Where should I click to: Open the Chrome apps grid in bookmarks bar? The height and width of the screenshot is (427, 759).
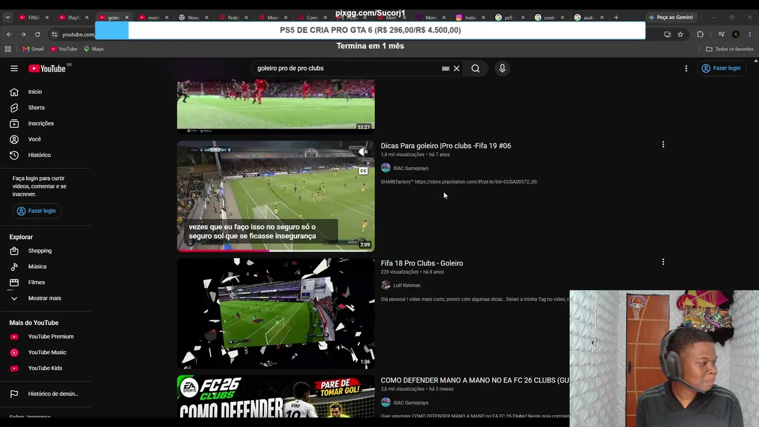click(8, 49)
